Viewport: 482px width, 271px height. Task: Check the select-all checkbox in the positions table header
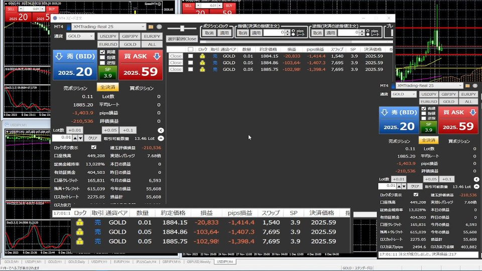pyautogui.click(x=191, y=50)
